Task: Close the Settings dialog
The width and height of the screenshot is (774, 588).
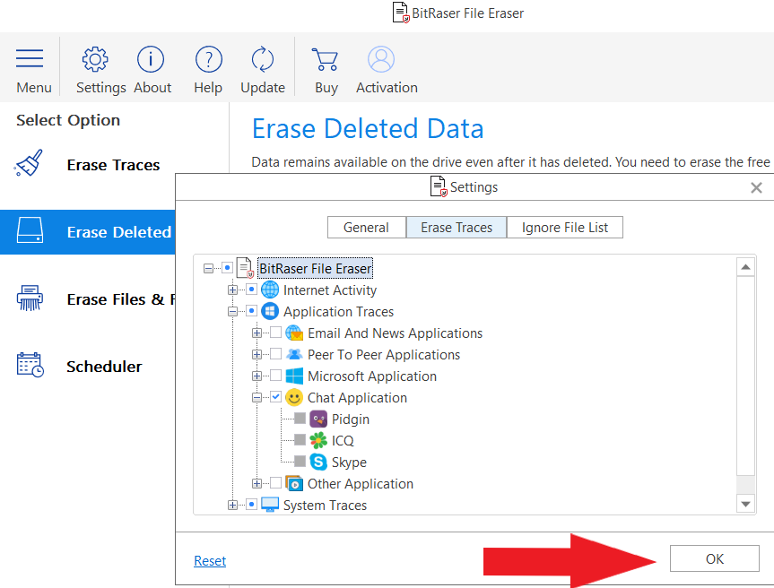Action: (x=756, y=187)
